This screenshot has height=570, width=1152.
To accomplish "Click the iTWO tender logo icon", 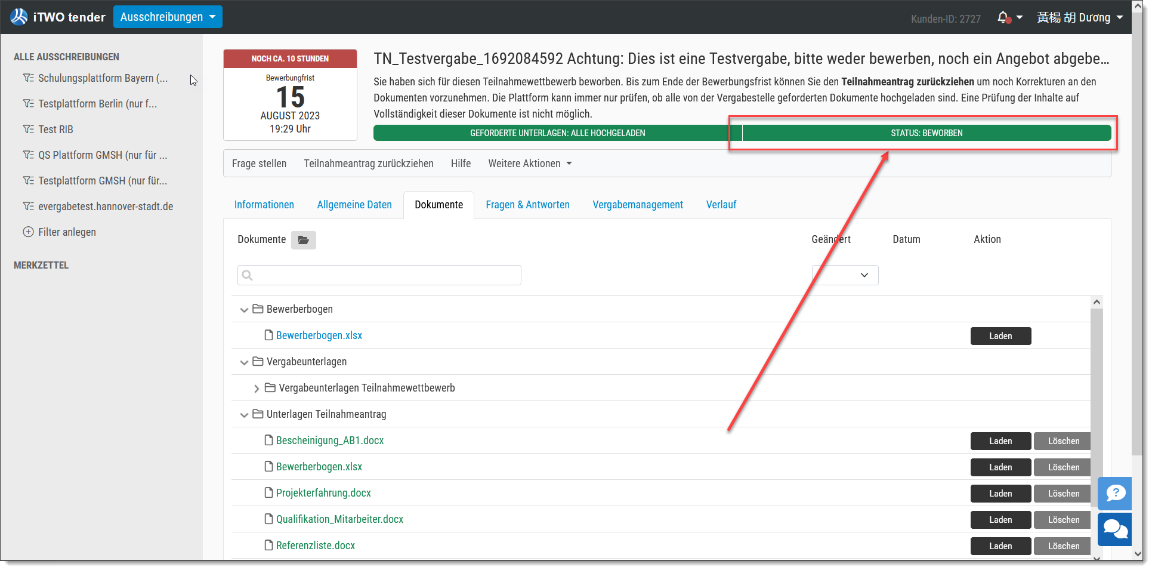I will pos(19,17).
